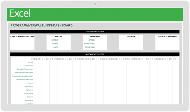Click the NIEDRIG risk label
The width and height of the screenshot is (190, 112).
tap(55, 40)
